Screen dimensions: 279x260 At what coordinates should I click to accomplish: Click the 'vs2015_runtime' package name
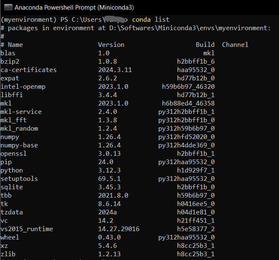tap(27, 229)
